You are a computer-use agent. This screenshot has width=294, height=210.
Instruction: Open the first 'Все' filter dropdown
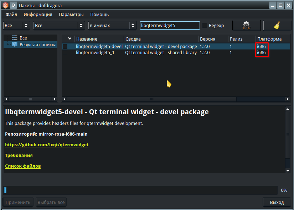(x=17, y=26)
